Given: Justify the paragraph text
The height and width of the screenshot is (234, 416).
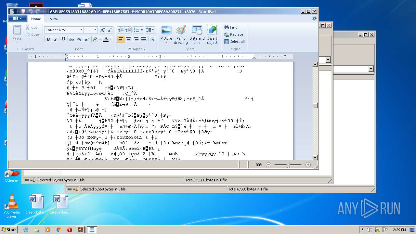Looking at the screenshot, I should coord(143,39).
